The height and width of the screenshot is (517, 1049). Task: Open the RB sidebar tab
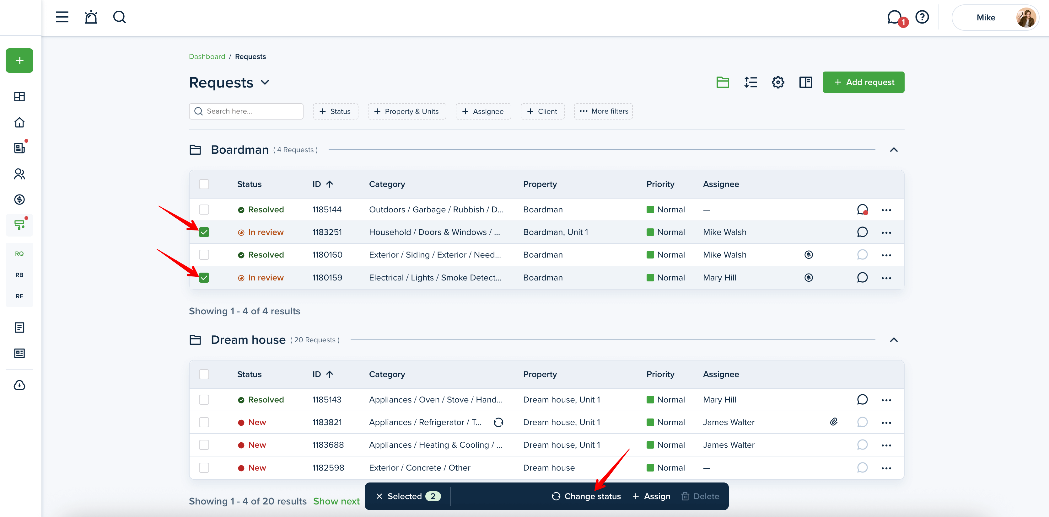[19, 275]
